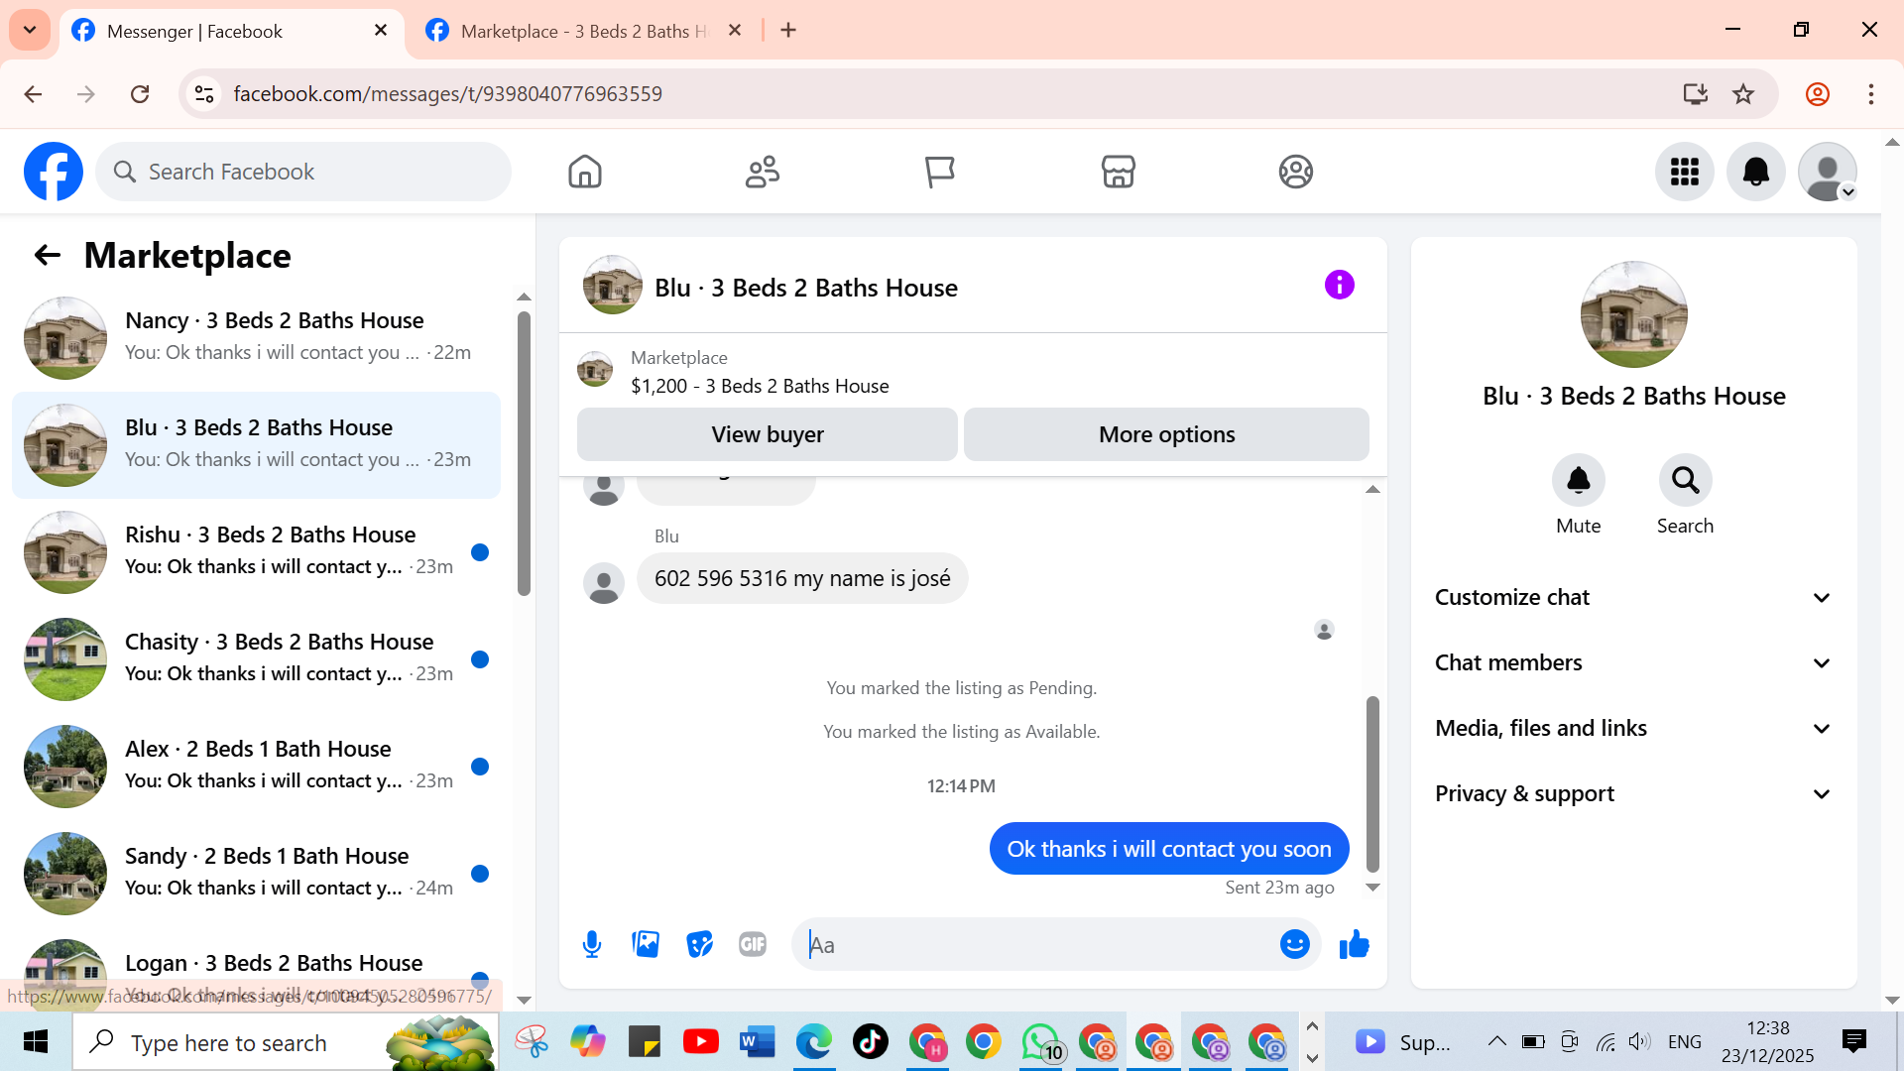Image resolution: width=1904 pixels, height=1071 pixels.
Task: Open Facebook notifications bell
Action: tap(1755, 172)
